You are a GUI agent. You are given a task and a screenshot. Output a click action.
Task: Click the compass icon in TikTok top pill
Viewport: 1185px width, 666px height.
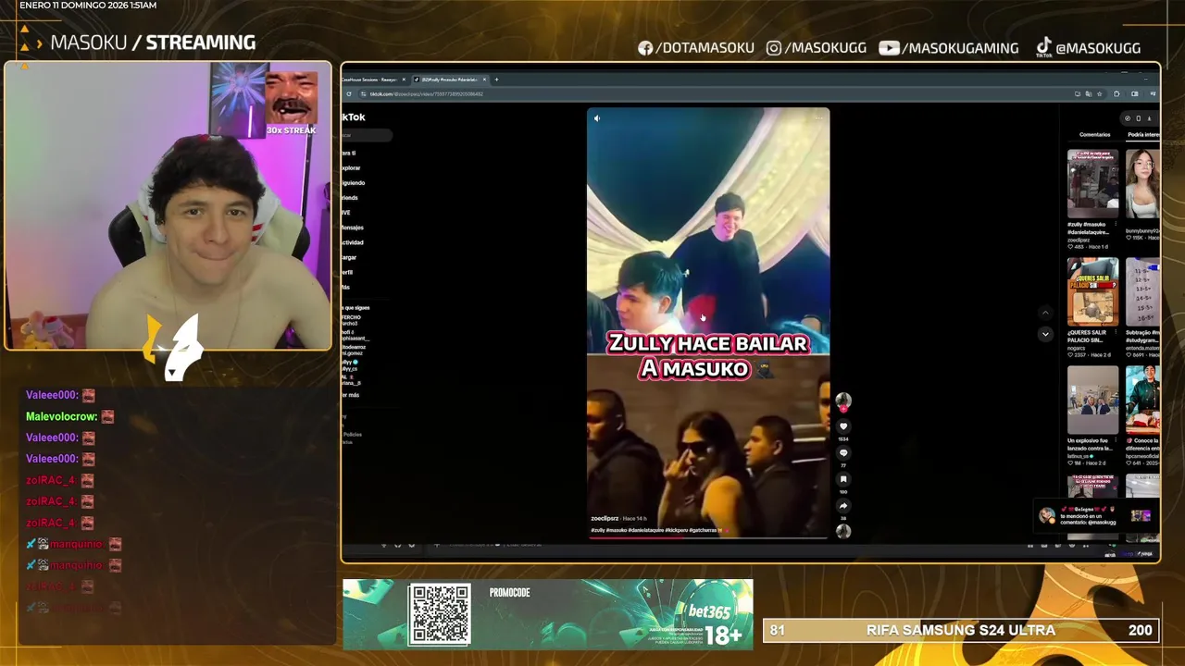coord(1128,118)
